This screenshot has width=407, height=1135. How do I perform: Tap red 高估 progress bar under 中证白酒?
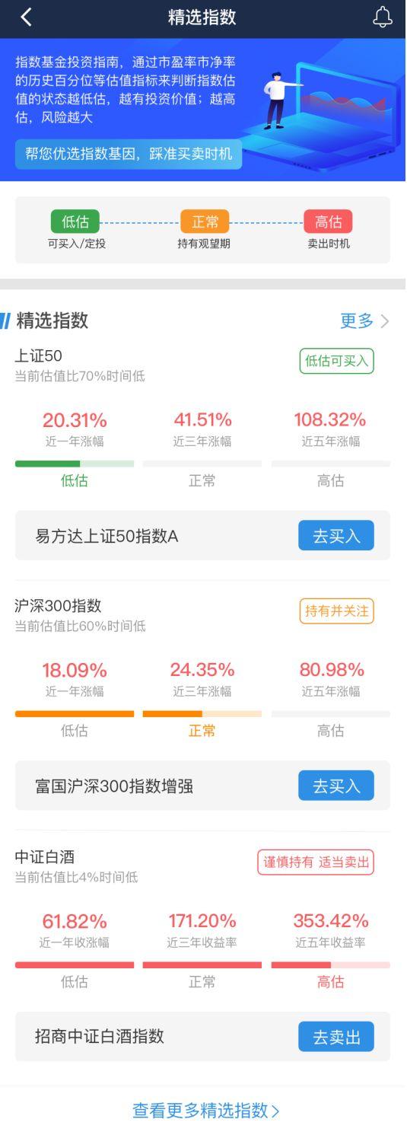click(331, 964)
